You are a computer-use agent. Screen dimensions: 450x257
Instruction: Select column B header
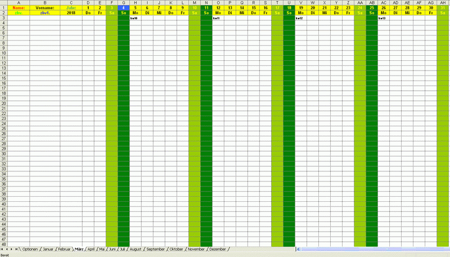pyautogui.click(x=45, y=3)
